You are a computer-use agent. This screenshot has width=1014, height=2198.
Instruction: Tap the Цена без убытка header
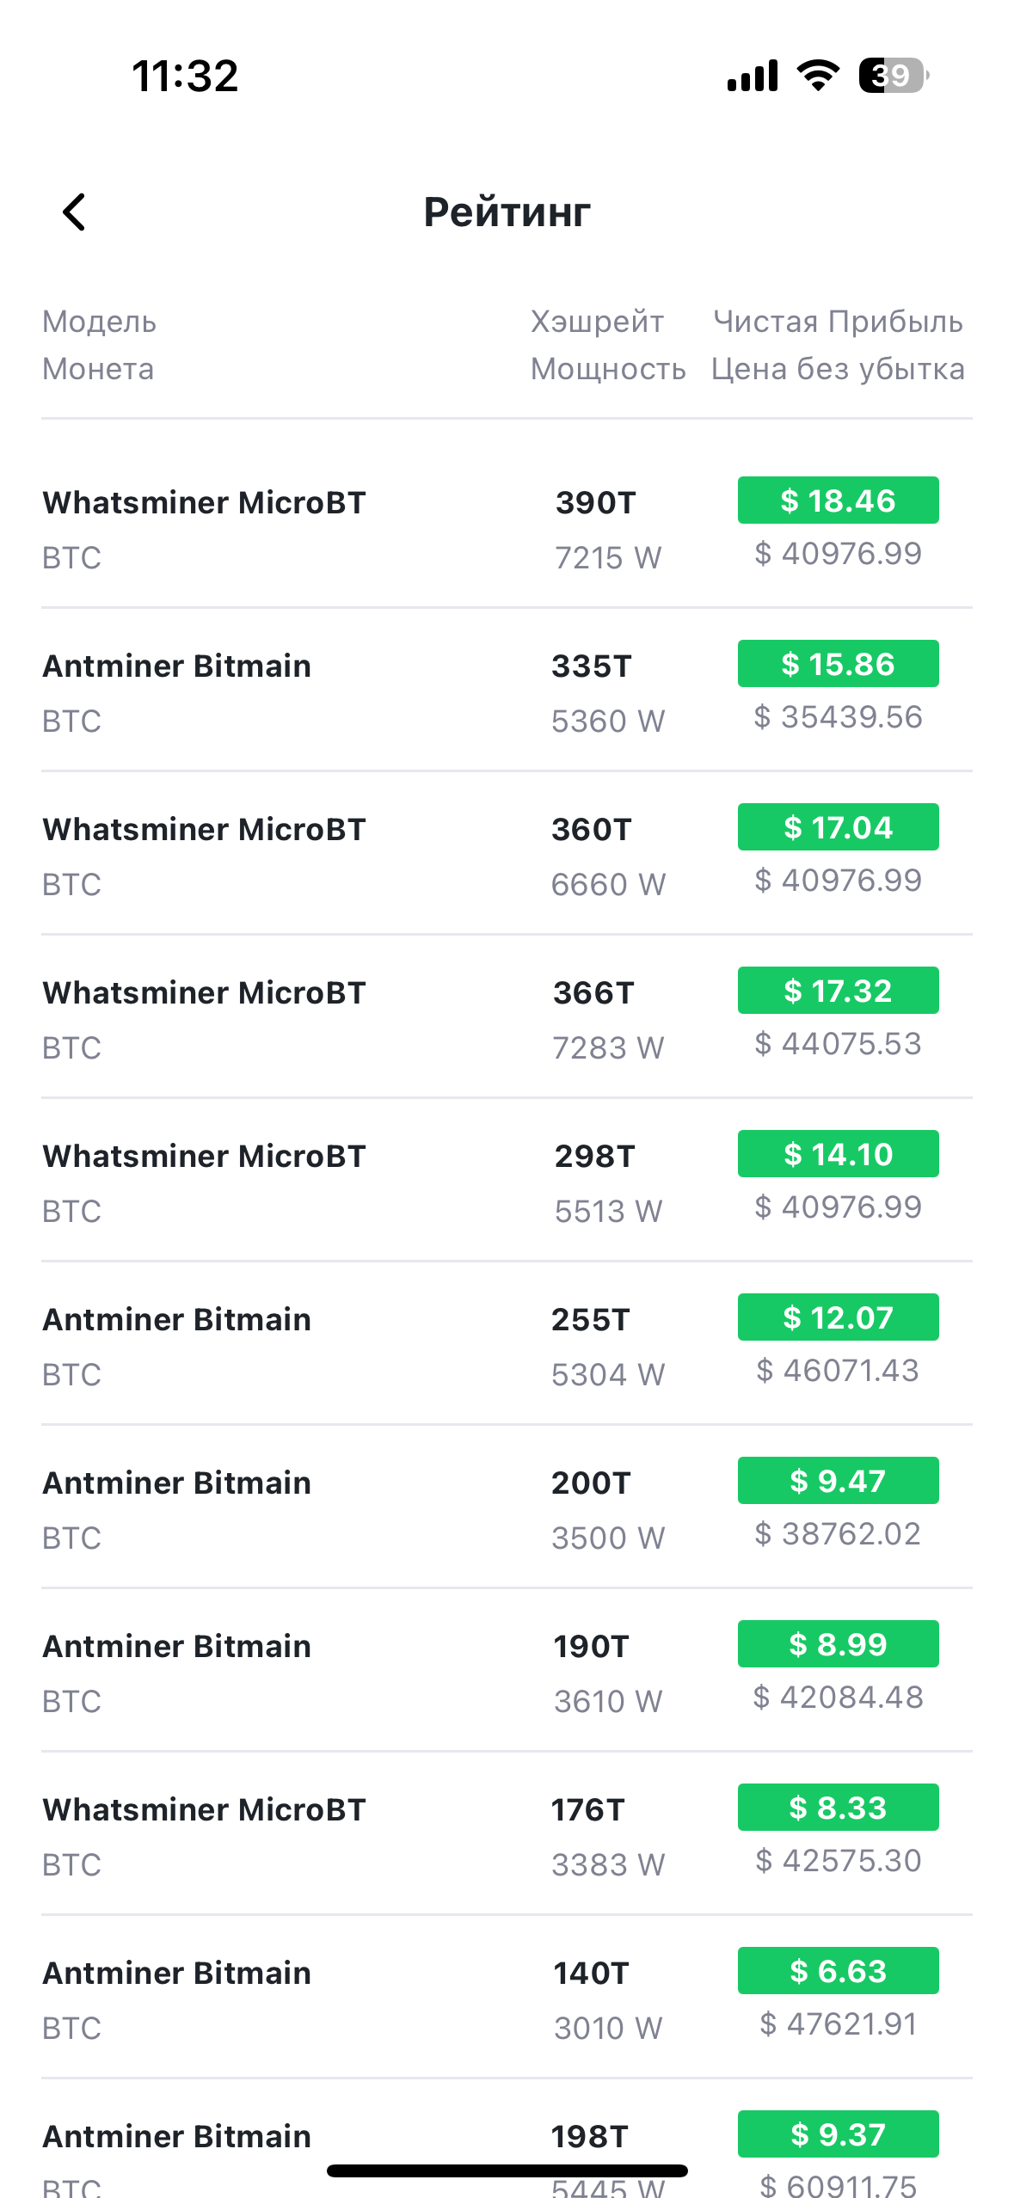838,369
